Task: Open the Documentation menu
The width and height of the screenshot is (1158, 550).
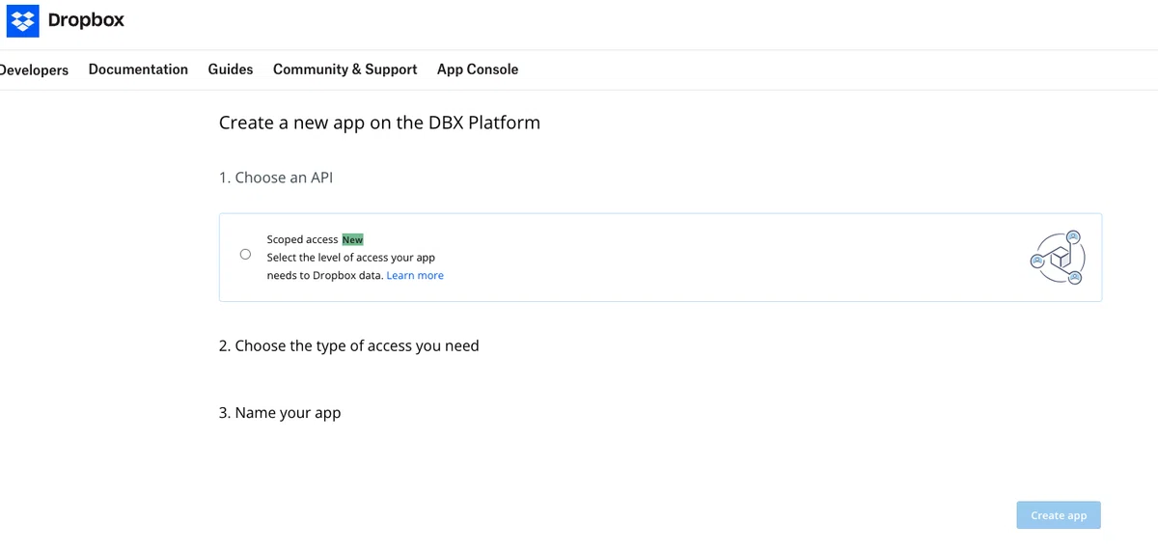Action: (138, 69)
